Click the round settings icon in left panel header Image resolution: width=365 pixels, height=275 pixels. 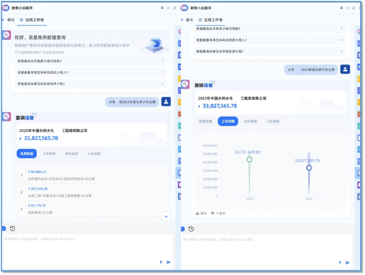coord(169,8)
